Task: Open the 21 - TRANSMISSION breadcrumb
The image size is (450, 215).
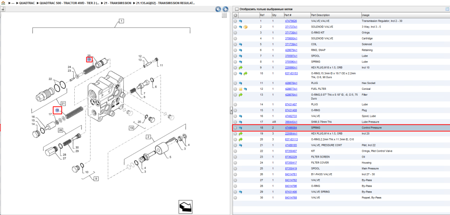Action: (x=117, y=3)
